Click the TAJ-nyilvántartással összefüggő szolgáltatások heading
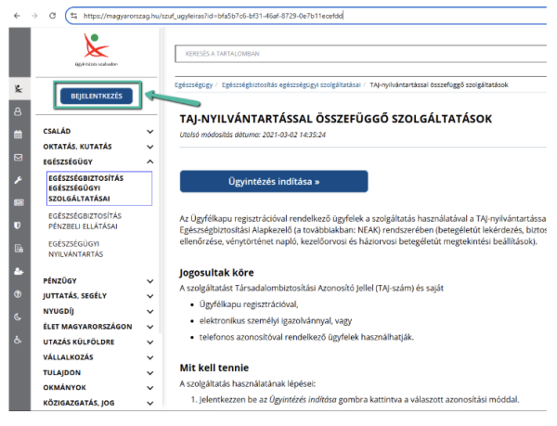 [336, 119]
